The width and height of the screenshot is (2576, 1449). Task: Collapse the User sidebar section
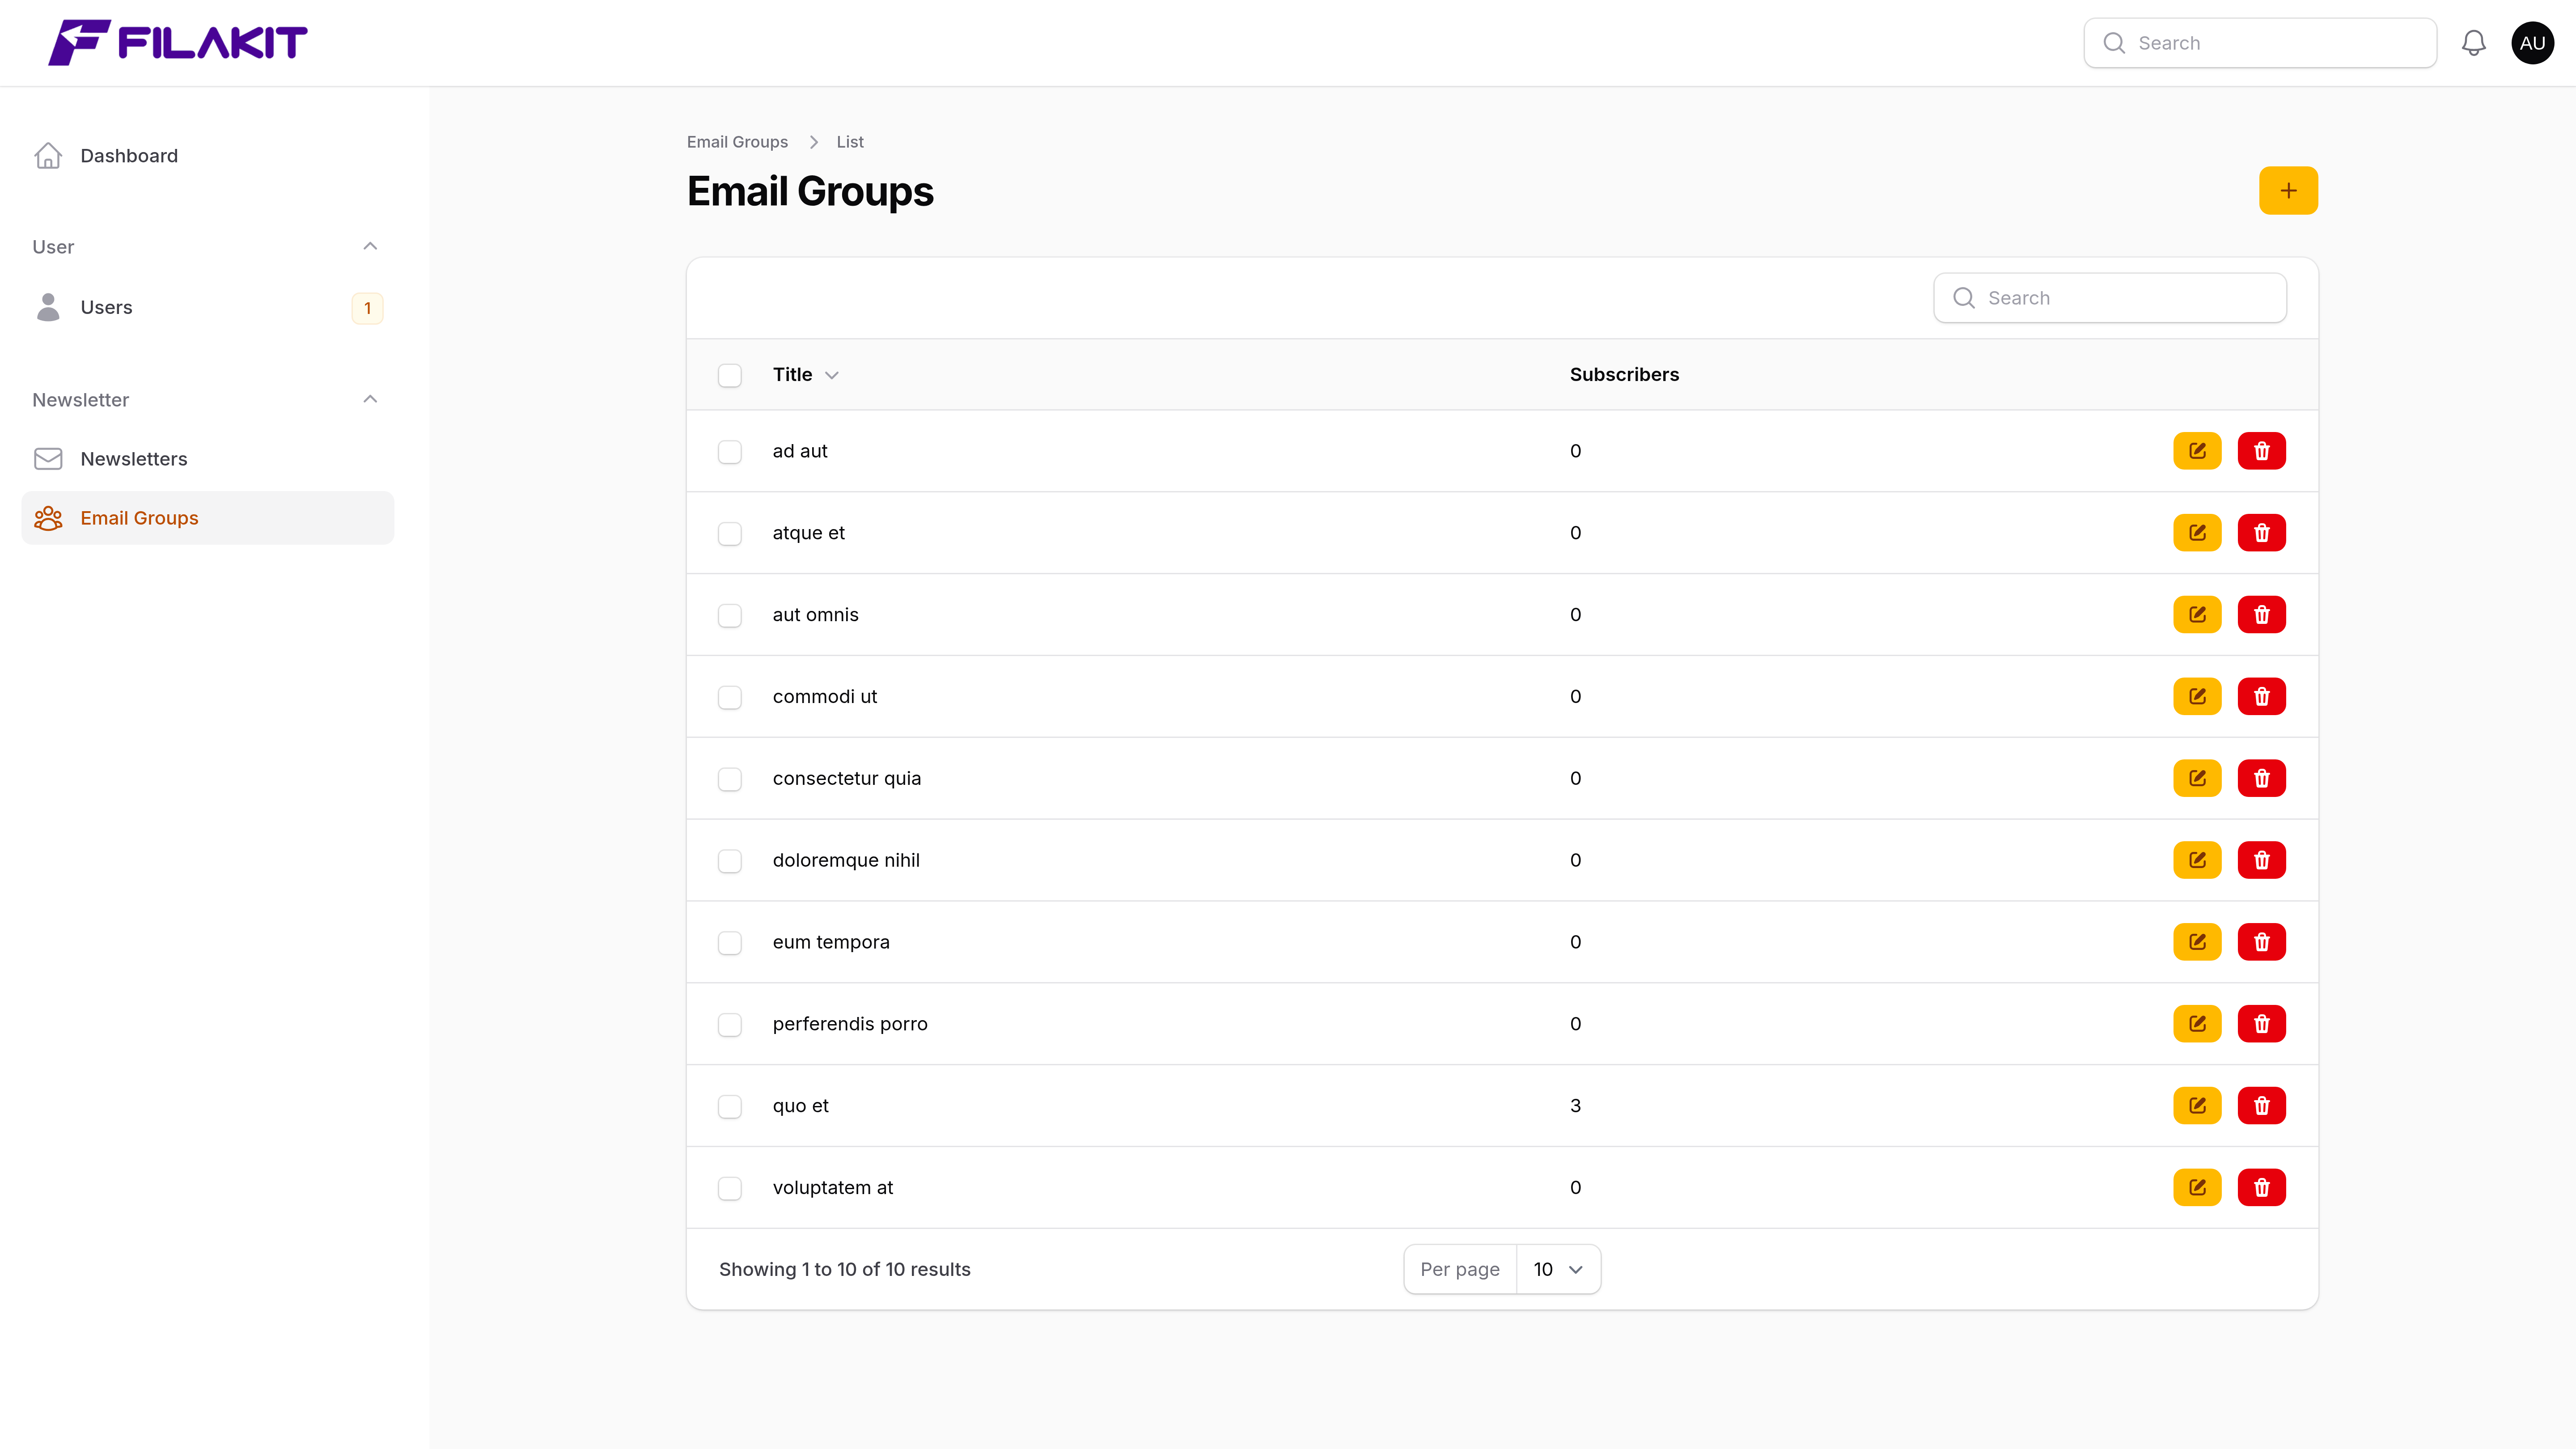(x=370, y=246)
